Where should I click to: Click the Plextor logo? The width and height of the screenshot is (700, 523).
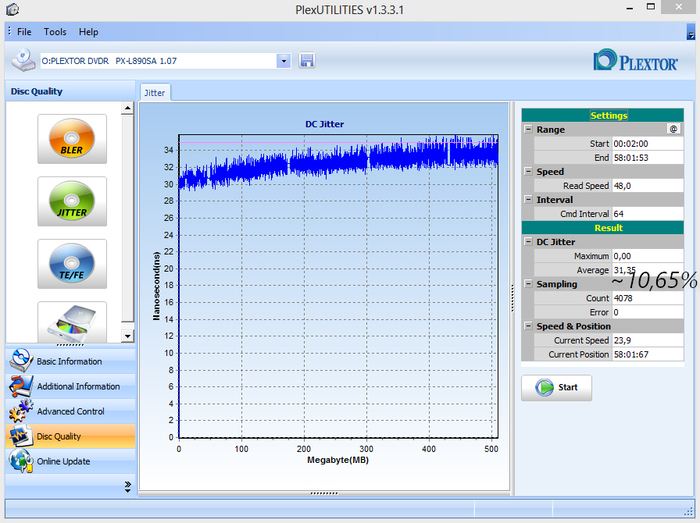[x=636, y=61]
